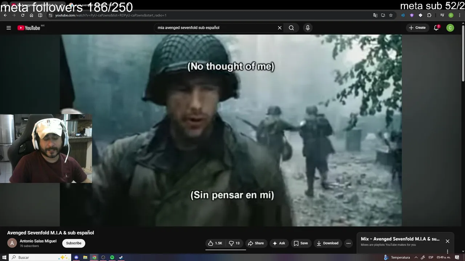Click the video title Avenged Sevenfold M.I.A
465x261 pixels.
point(50,233)
